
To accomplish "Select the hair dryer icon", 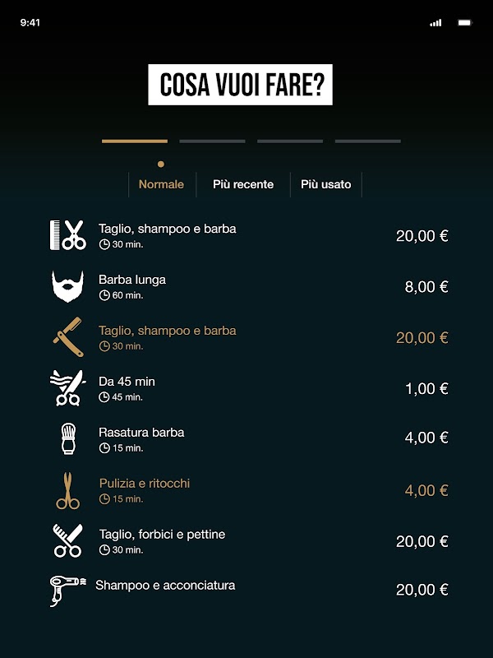I will coord(68,591).
